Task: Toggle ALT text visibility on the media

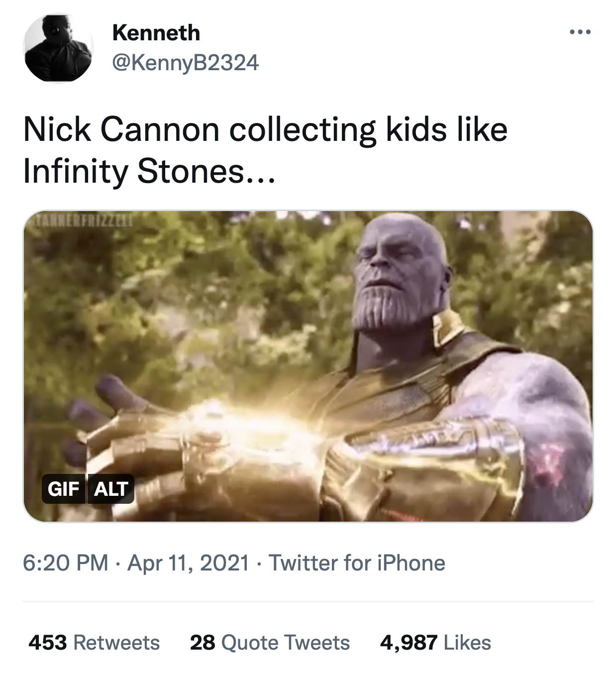Action: pos(110,489)
